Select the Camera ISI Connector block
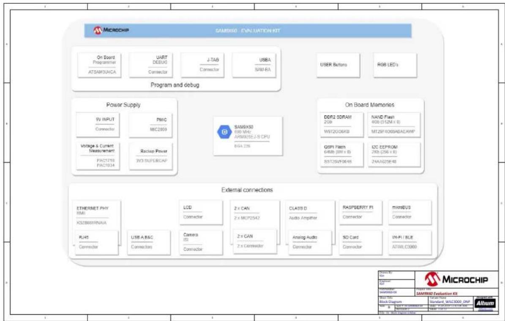505x321 pixels. (201, 242)
